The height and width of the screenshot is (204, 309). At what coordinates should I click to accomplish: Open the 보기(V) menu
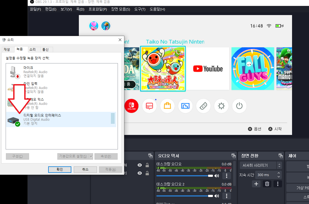(x=66, y=9)
